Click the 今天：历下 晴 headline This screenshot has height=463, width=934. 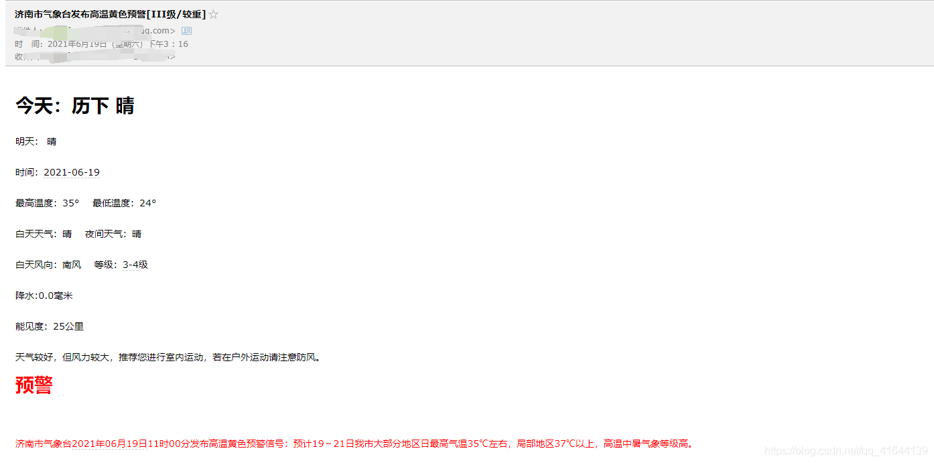point(74,106)
